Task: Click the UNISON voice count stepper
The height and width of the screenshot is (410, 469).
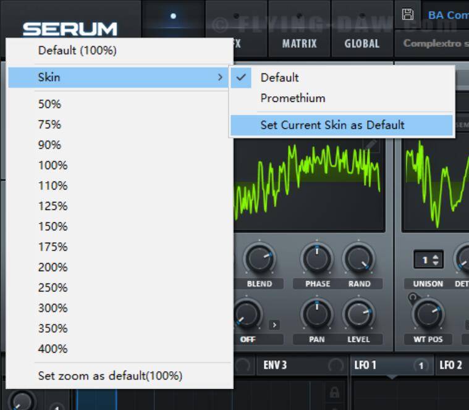Action: click(x=428, y=259)
